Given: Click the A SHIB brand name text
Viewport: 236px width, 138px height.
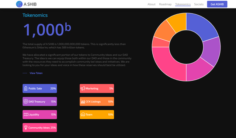Looking at the screenshot, I should [x=30, y=4].
